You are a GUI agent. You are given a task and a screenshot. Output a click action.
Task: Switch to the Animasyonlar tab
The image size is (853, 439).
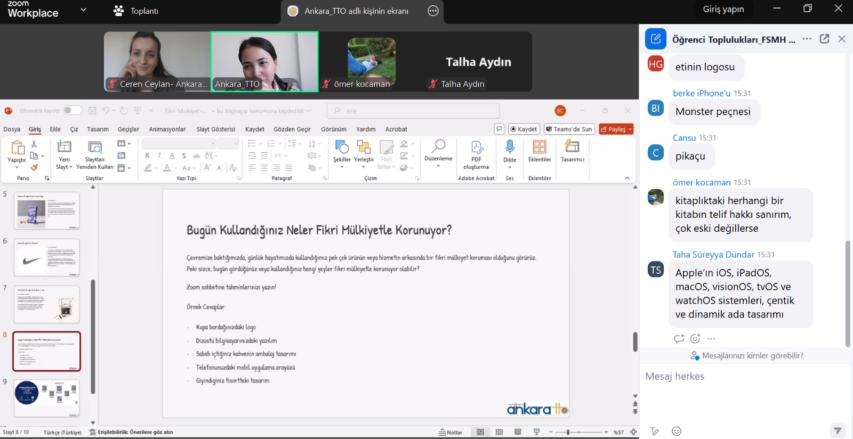point(167,129)
